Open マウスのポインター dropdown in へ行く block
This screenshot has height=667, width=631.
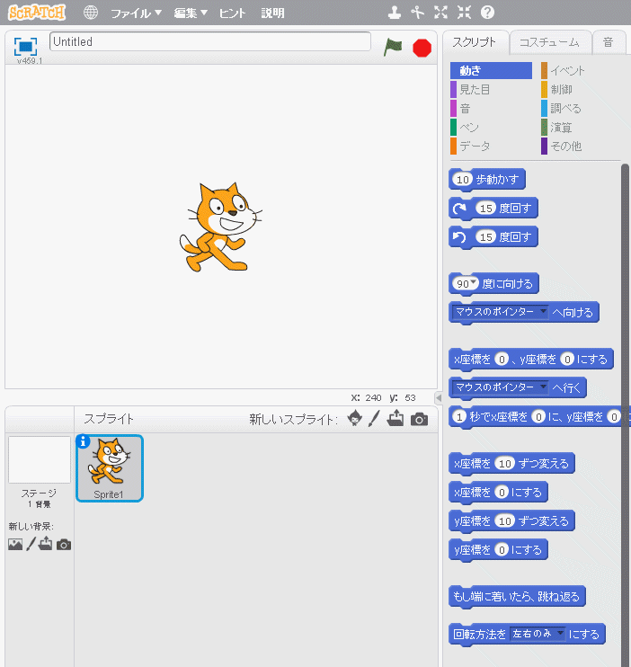point(543,387)
